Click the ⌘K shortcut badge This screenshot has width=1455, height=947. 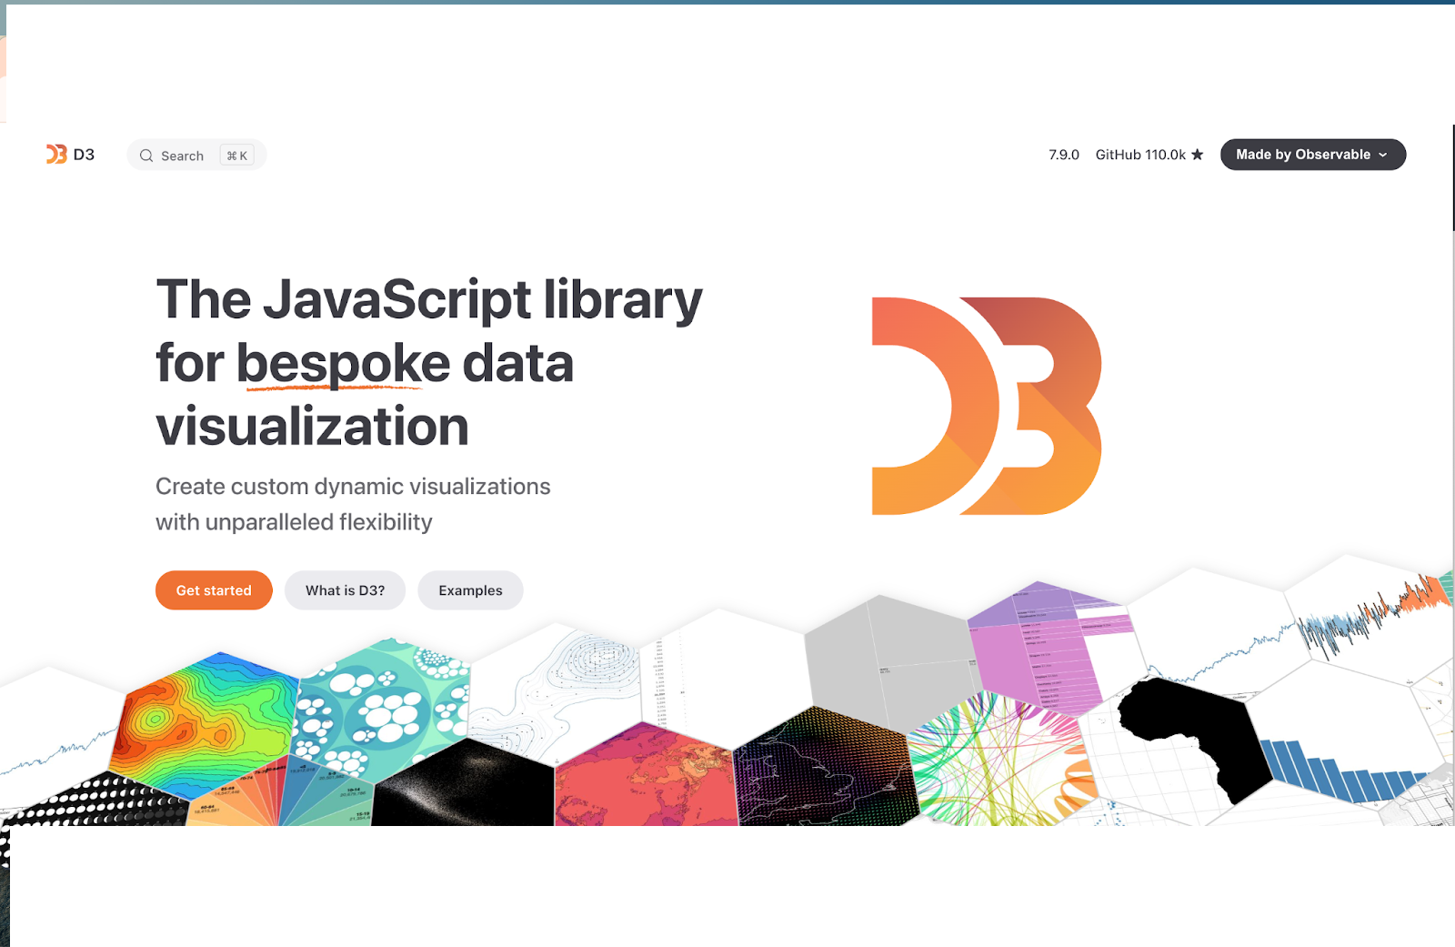(237, 156)
